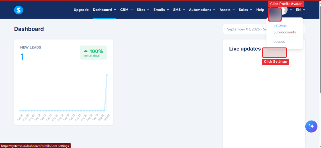Click the Help link
Screen dimensions: 321x148
tap(260, 10)
